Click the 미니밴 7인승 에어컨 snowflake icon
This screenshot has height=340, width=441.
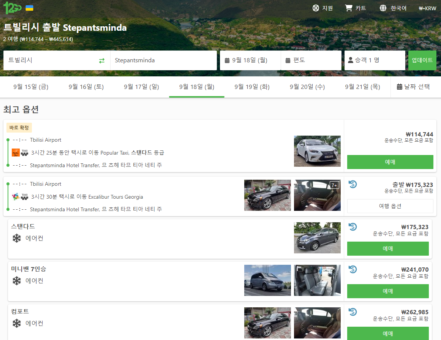pos(17,281)
